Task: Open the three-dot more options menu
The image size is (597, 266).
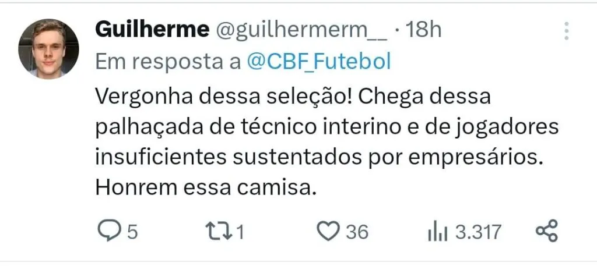Action: 565,31
